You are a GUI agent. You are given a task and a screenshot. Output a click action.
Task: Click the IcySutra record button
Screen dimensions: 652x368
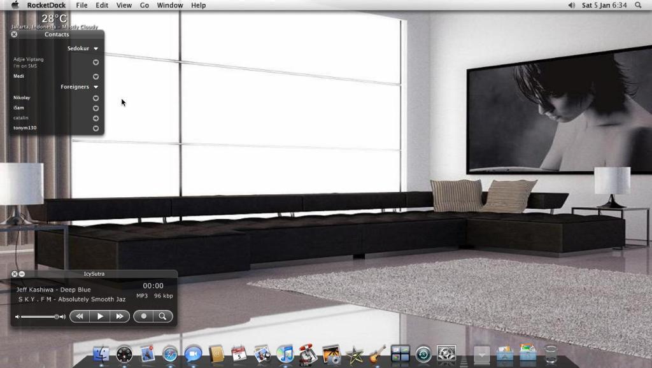pyautogui.click(x=143, y=316)
